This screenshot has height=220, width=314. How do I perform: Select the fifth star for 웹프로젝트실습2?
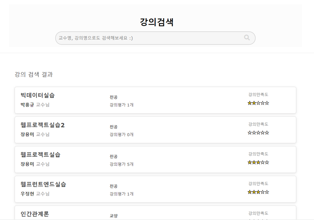(268, 132)
